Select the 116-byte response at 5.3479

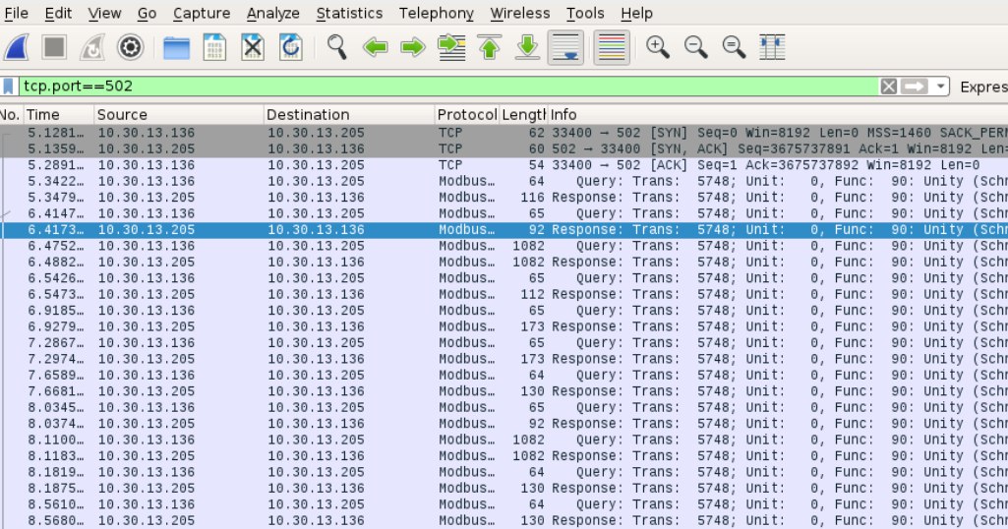pos(504,198)
